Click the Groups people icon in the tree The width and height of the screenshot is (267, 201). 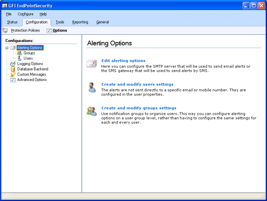20,53
